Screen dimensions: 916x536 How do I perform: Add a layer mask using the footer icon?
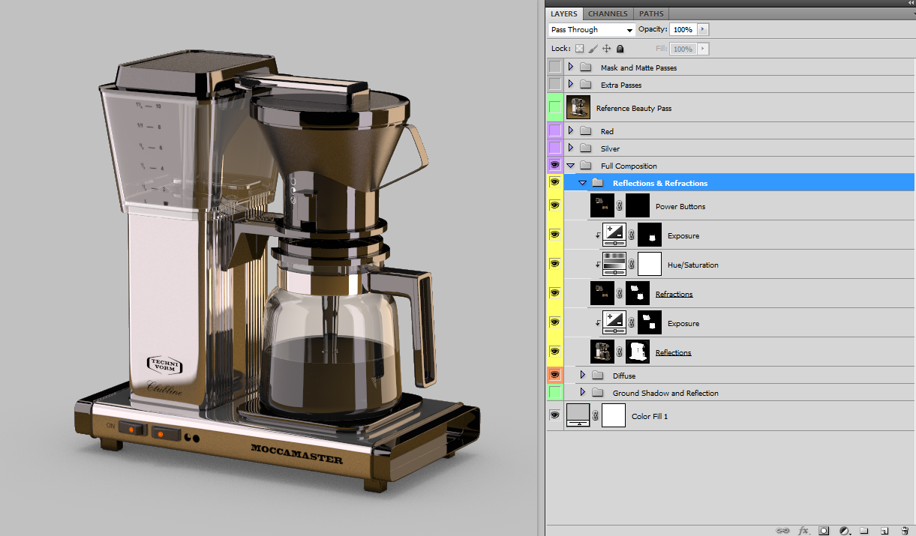pyautogui.click(x=824, y=530)
